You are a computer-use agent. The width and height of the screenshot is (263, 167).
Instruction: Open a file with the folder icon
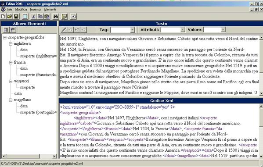point(10,16)
